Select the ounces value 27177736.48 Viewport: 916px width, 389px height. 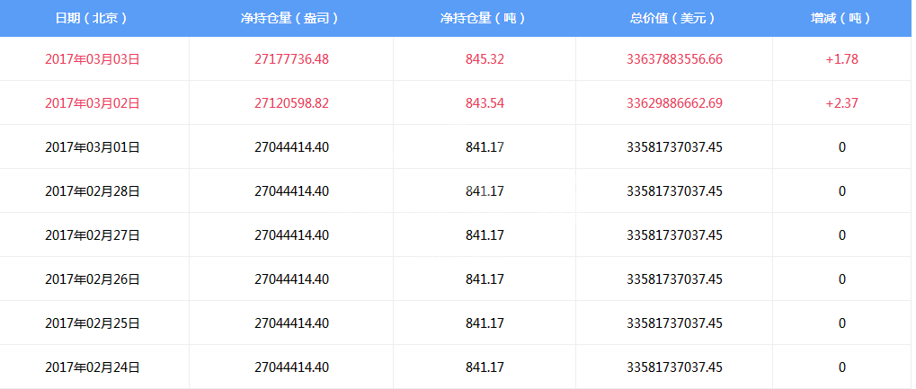291,59
